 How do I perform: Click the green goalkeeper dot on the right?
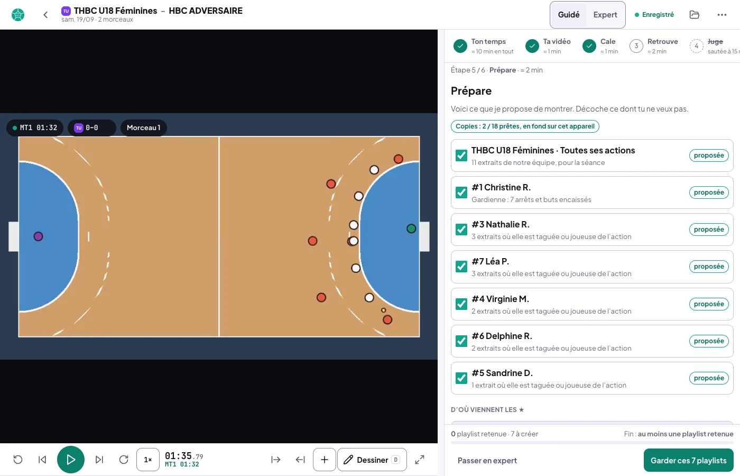411,228
